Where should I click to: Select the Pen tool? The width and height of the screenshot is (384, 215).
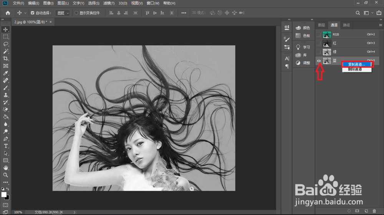5,139
